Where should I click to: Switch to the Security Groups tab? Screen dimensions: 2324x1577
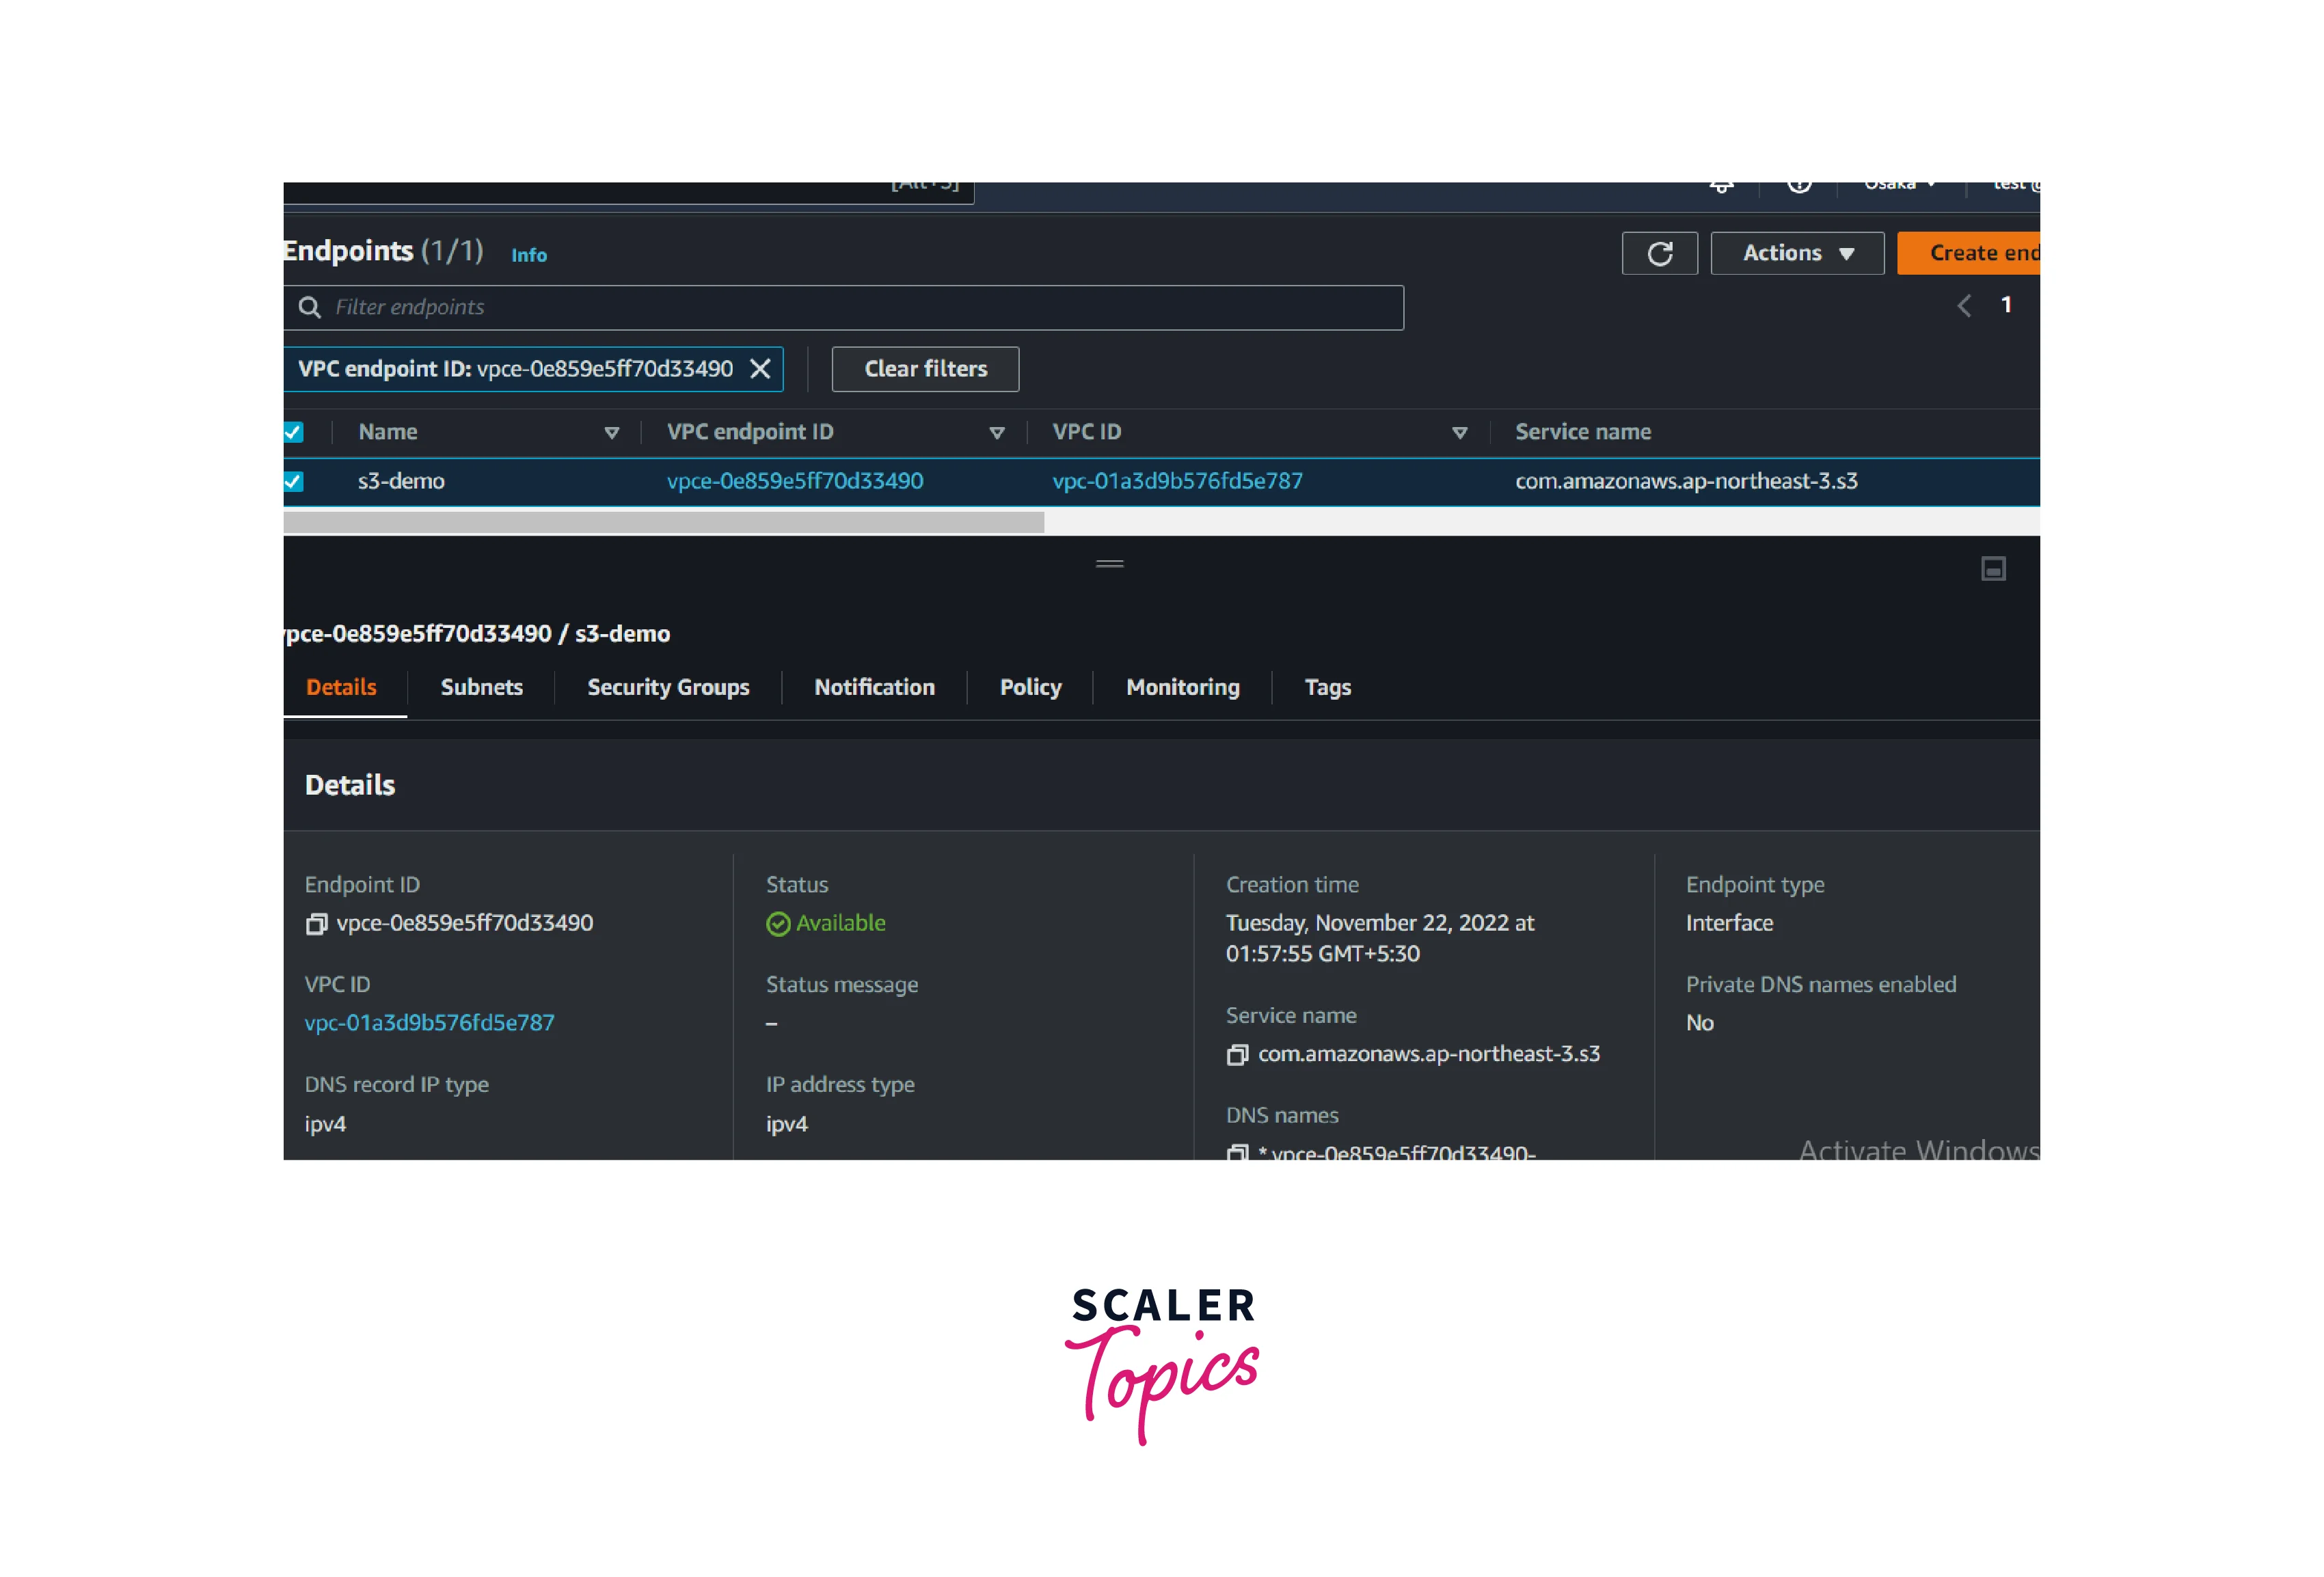pyautogui.click(x=668, y=687)
